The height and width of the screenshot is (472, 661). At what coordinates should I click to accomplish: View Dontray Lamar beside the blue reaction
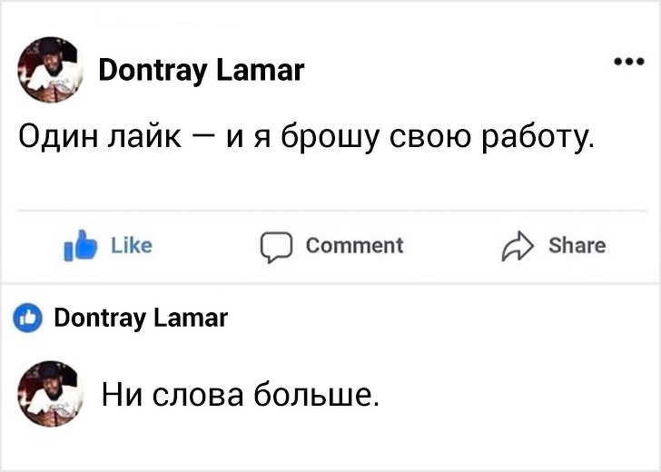click(x=141, y=319)
